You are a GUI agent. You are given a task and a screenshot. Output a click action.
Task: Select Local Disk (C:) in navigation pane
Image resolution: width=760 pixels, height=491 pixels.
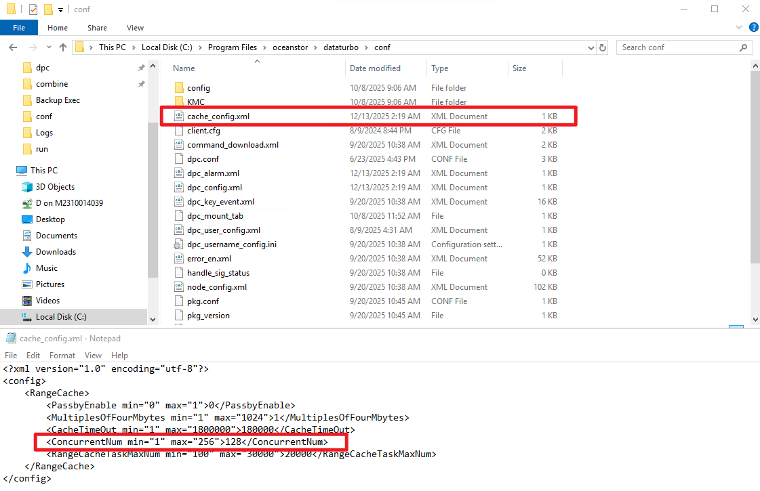point(60,317)
